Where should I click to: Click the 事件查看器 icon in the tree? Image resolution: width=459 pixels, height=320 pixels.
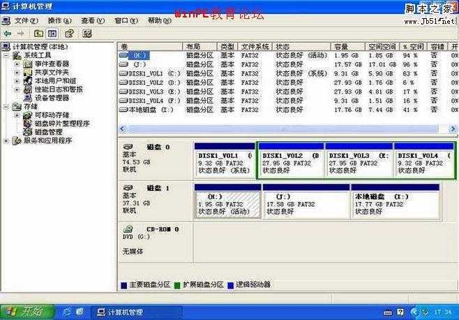click(27, 64)
